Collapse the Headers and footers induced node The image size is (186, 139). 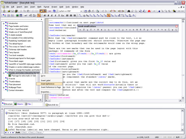[3, 73]
